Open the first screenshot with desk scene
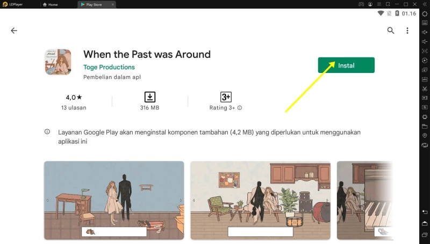The width and height of the screenshot is (430, 244). 114,200
